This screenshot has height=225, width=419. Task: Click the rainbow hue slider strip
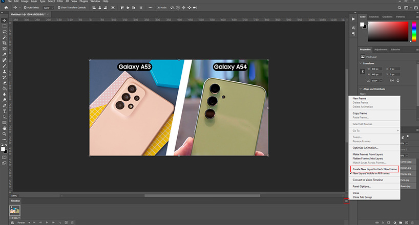tap(414, 32)
